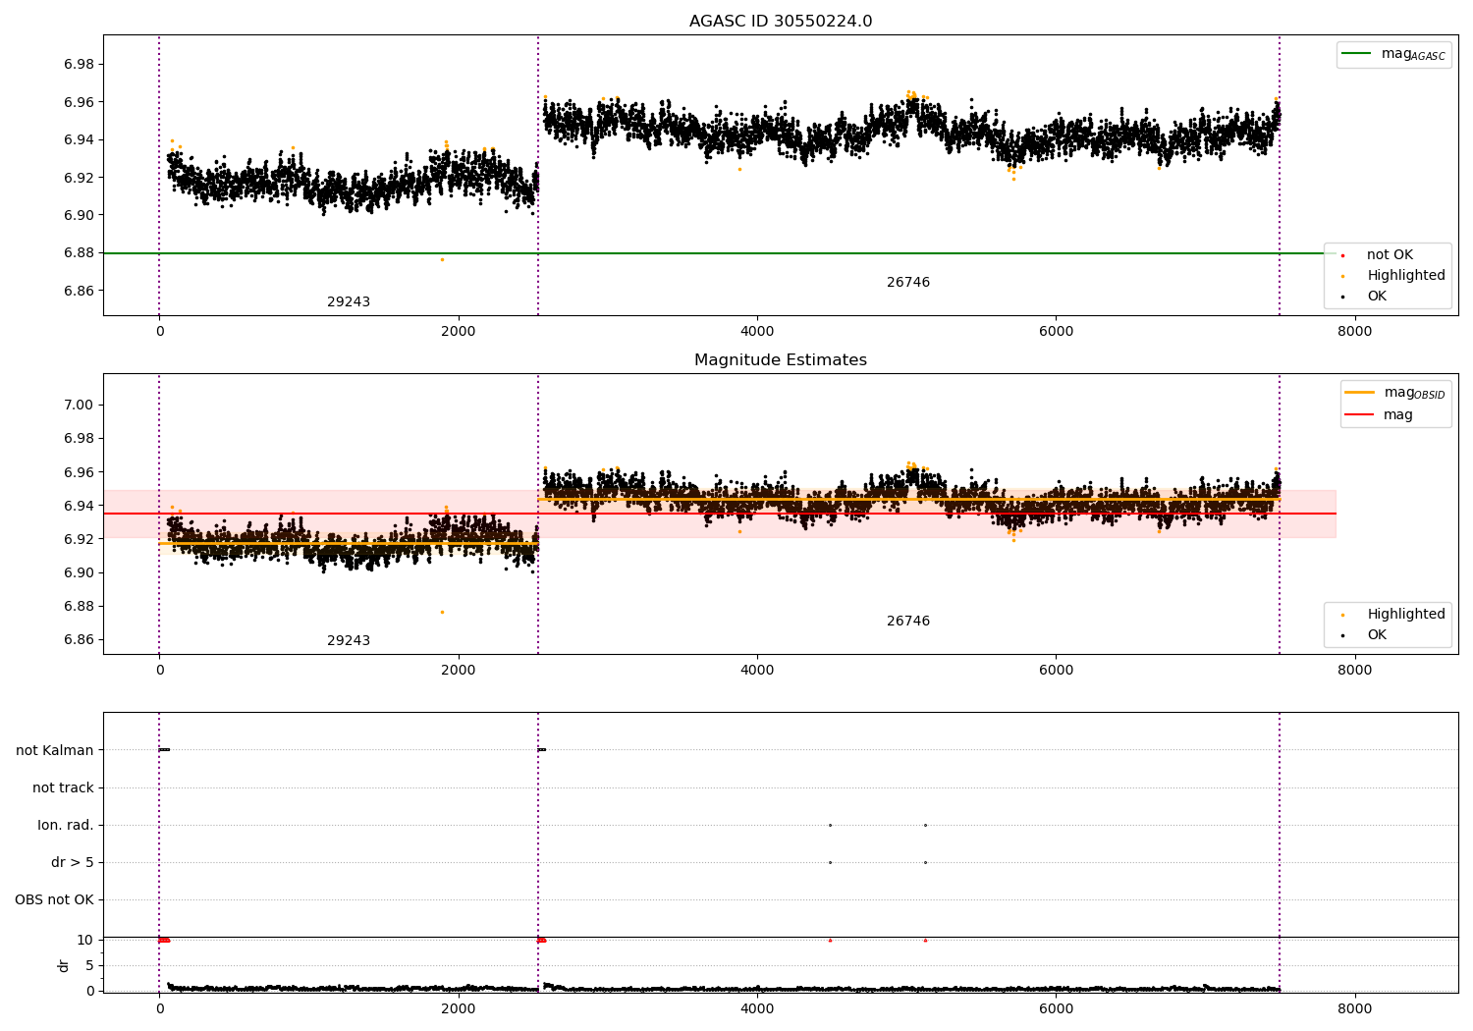This screenshot has width=1473, height=1031.
Task: Click 'not OK' legend entry in the top plot
Action: [1390, 254]
